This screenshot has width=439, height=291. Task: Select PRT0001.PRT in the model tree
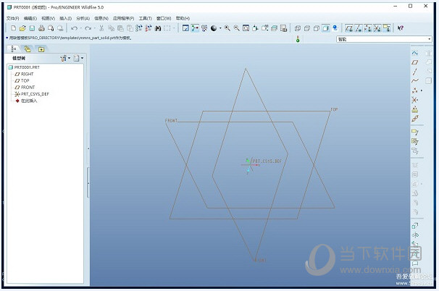tap(24, 67)
